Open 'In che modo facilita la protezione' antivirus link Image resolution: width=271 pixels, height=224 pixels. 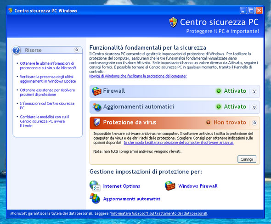click(x=179, y=142)
